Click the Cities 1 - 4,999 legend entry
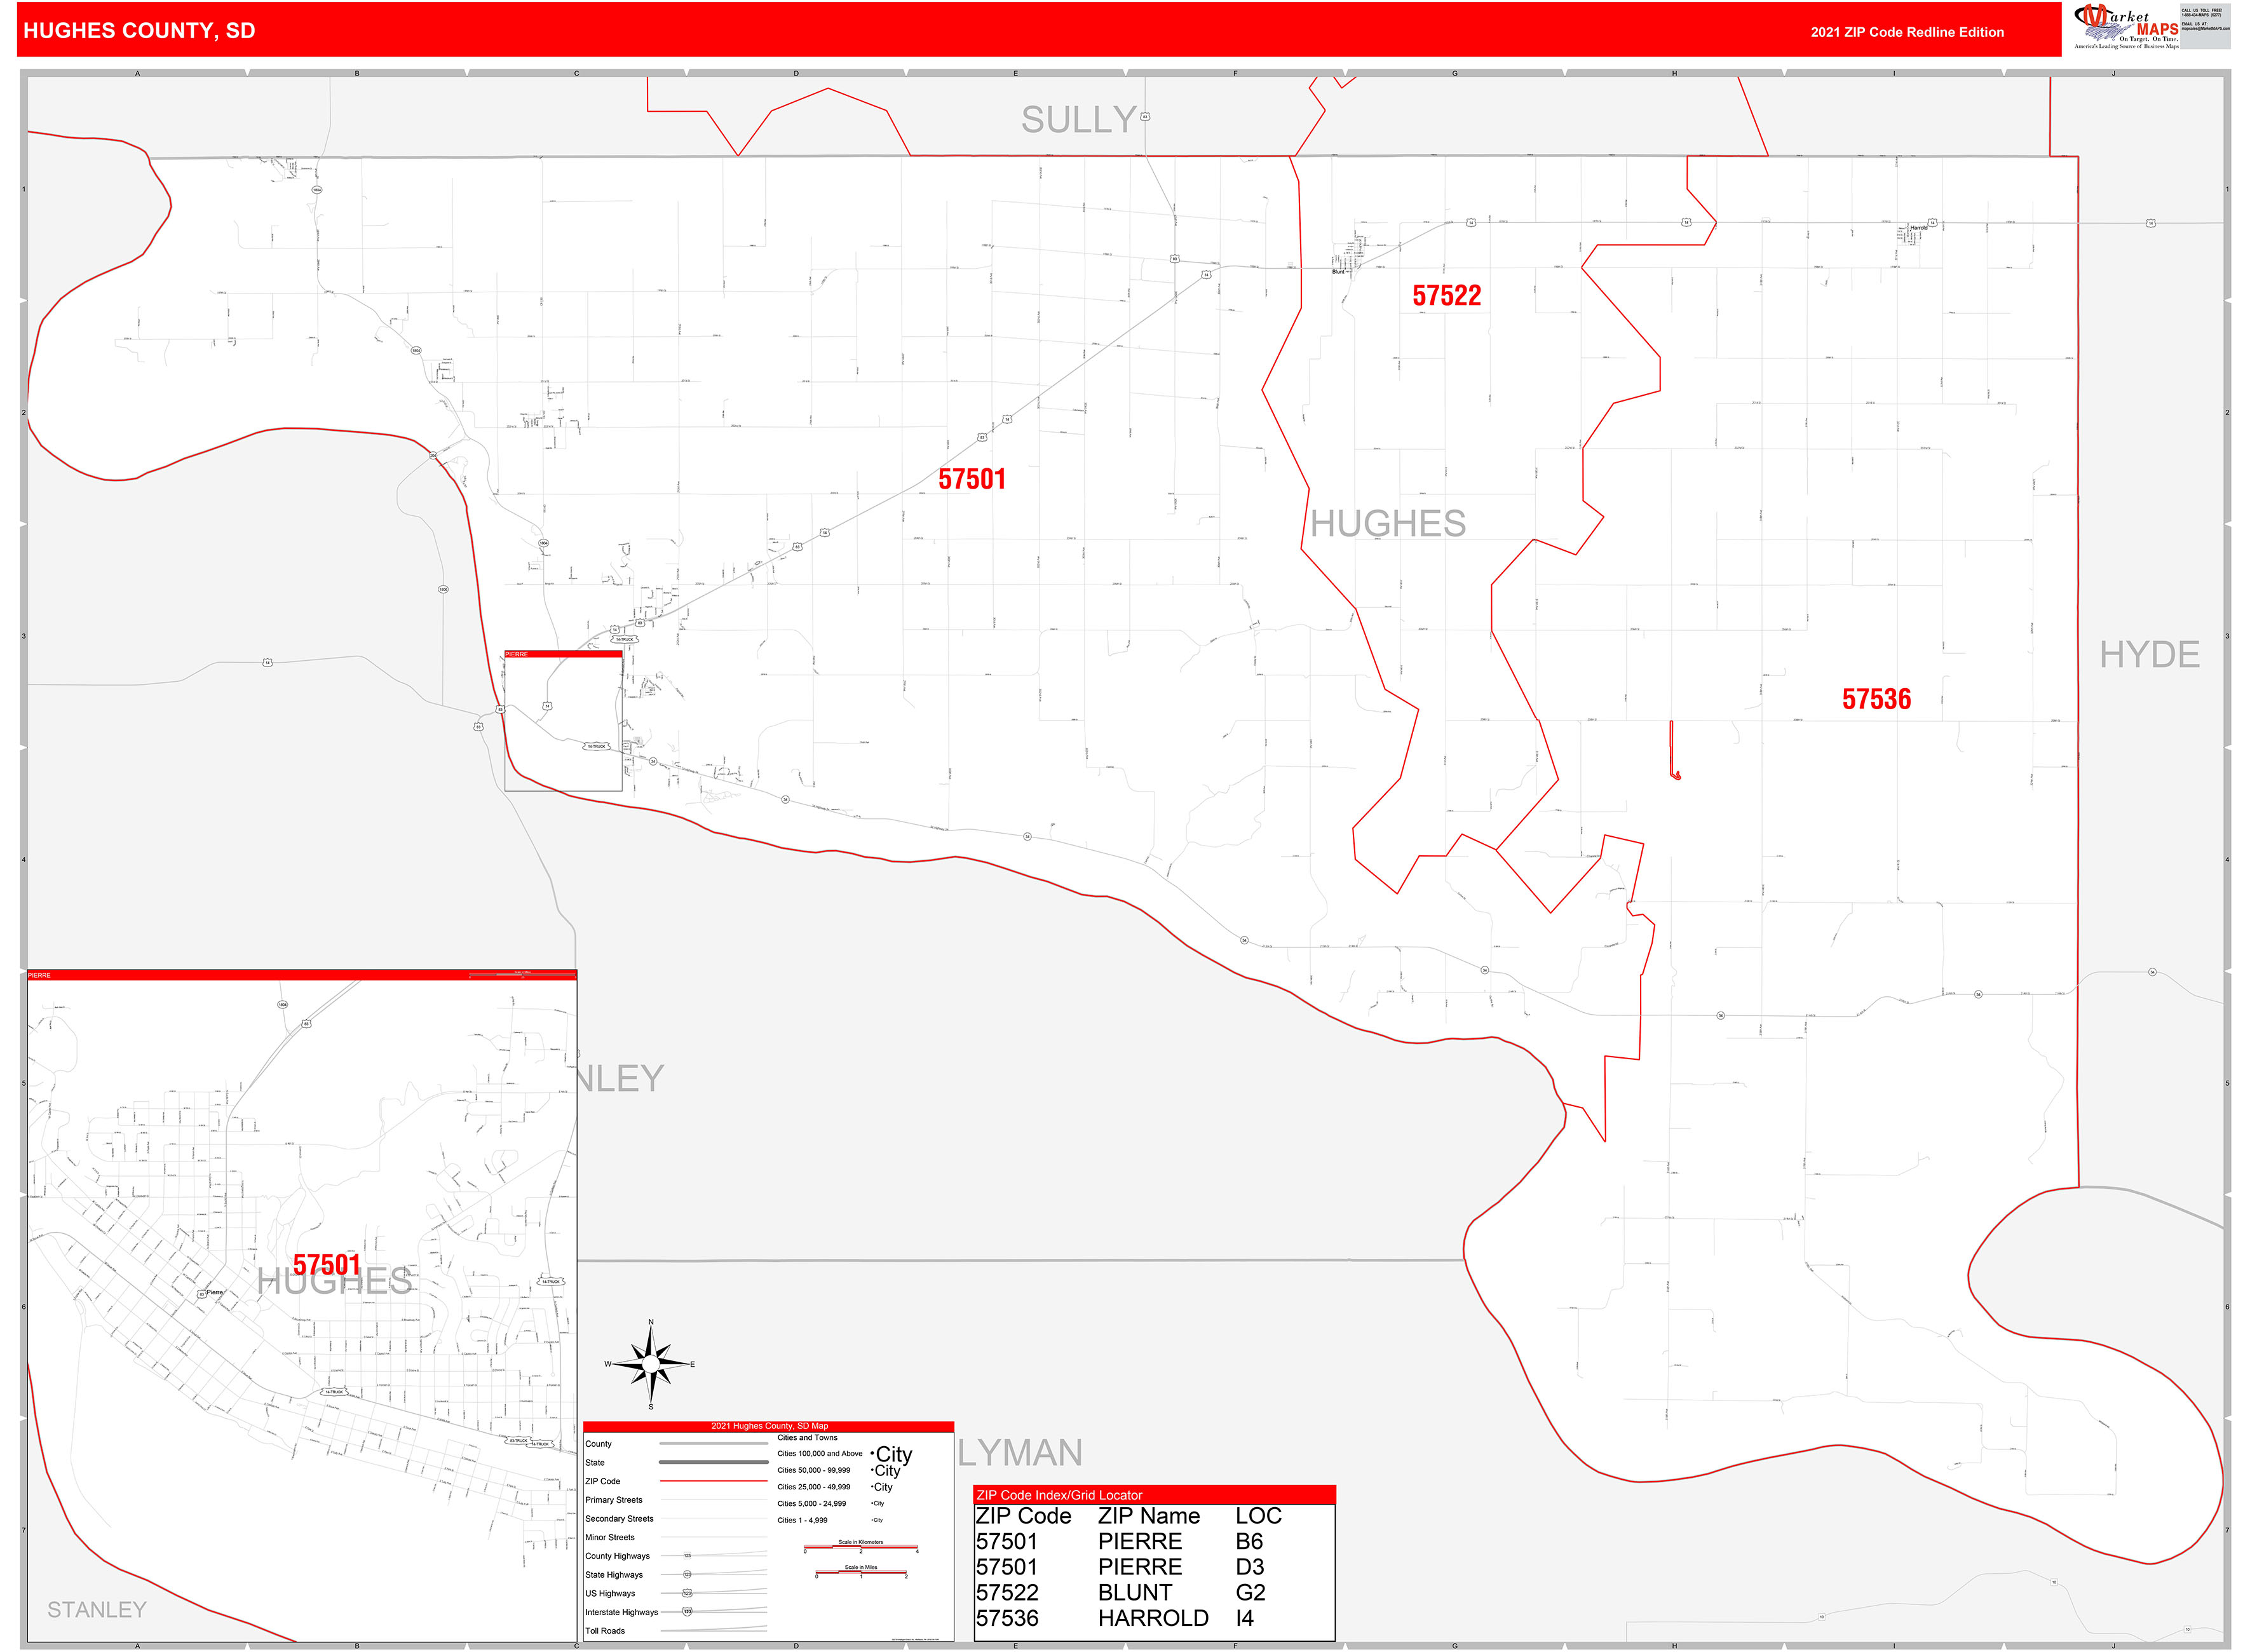Screen dimensions: 2250x1652 [x=802, y=1520]
